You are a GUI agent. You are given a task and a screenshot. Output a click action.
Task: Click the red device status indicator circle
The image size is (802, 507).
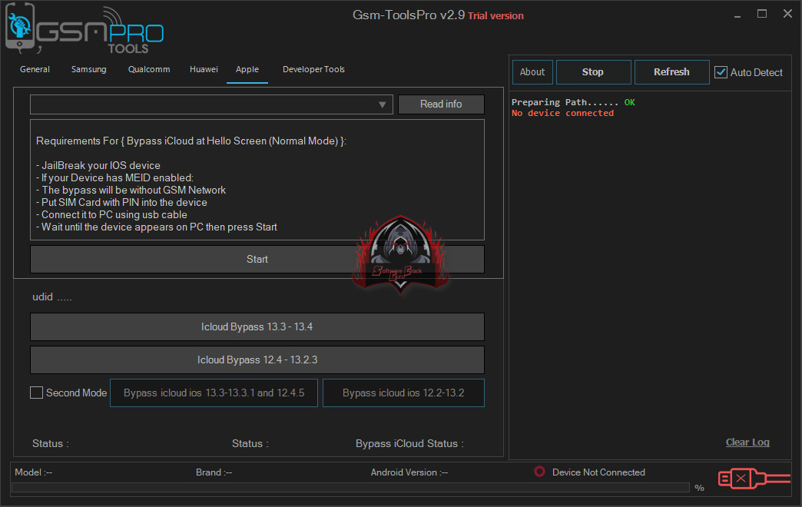[x=539, y=472]
